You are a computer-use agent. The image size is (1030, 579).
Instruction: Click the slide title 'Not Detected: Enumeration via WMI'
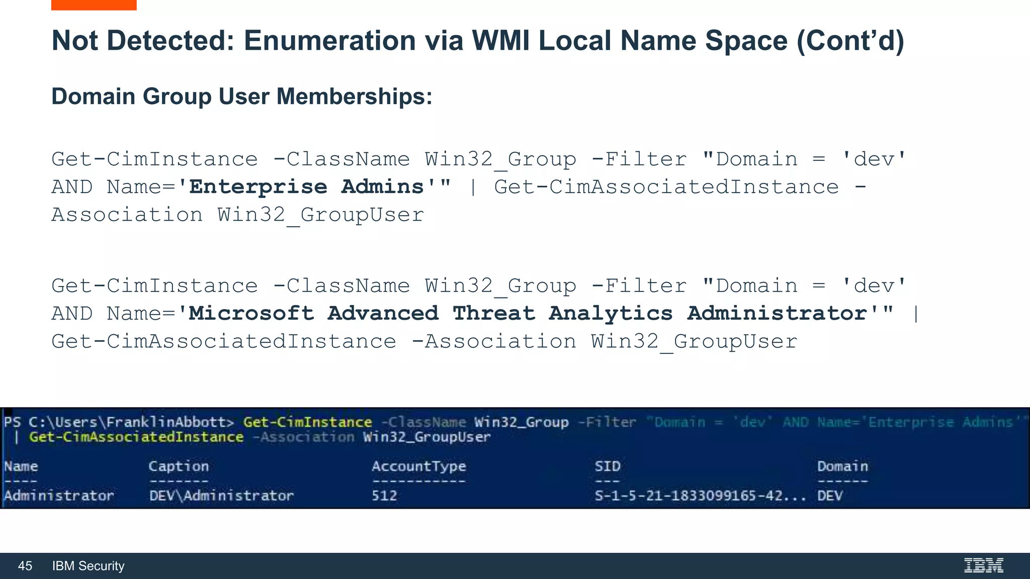click(478, 41)
